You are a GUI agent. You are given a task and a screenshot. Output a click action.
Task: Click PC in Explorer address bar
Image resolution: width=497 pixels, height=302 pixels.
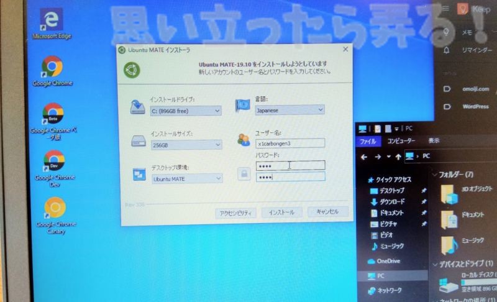coord(426,156)
